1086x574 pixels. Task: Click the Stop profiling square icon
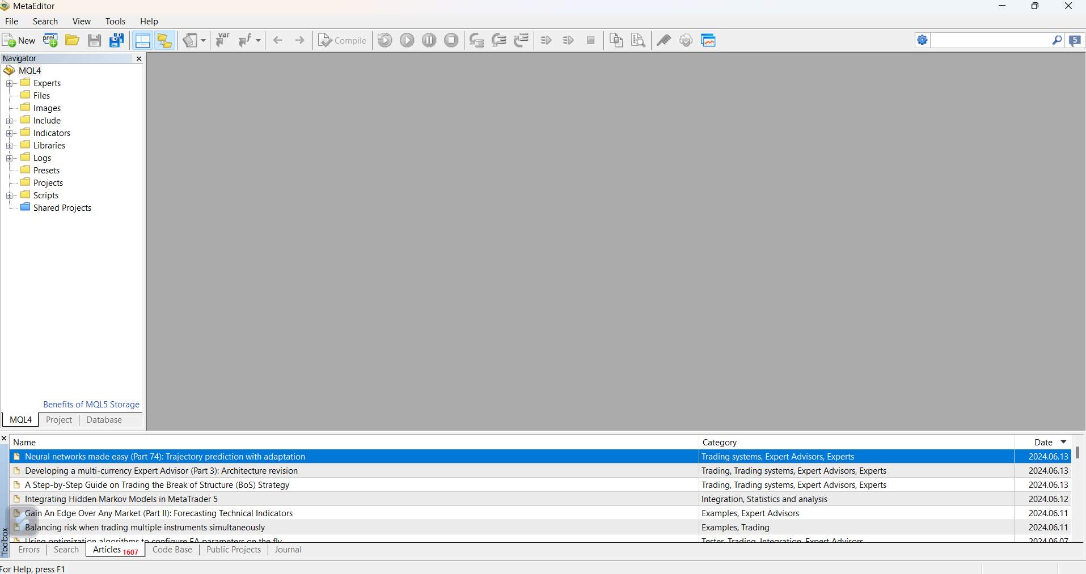590,40
